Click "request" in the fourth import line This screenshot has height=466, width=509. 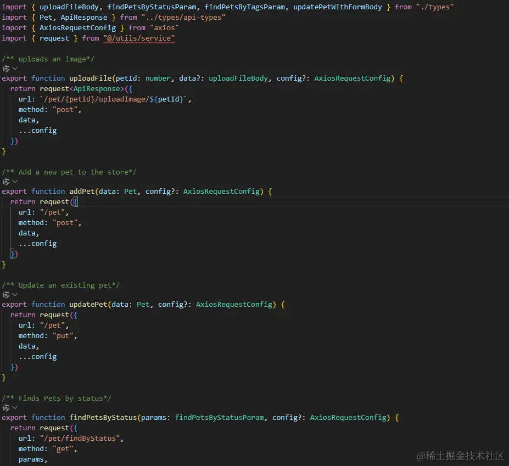tap(54, 38)
